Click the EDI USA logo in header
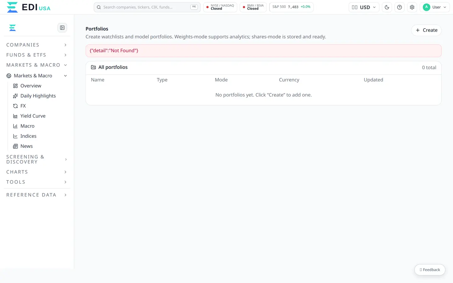This screenshot has width=453, height=283. coord(29,7)
